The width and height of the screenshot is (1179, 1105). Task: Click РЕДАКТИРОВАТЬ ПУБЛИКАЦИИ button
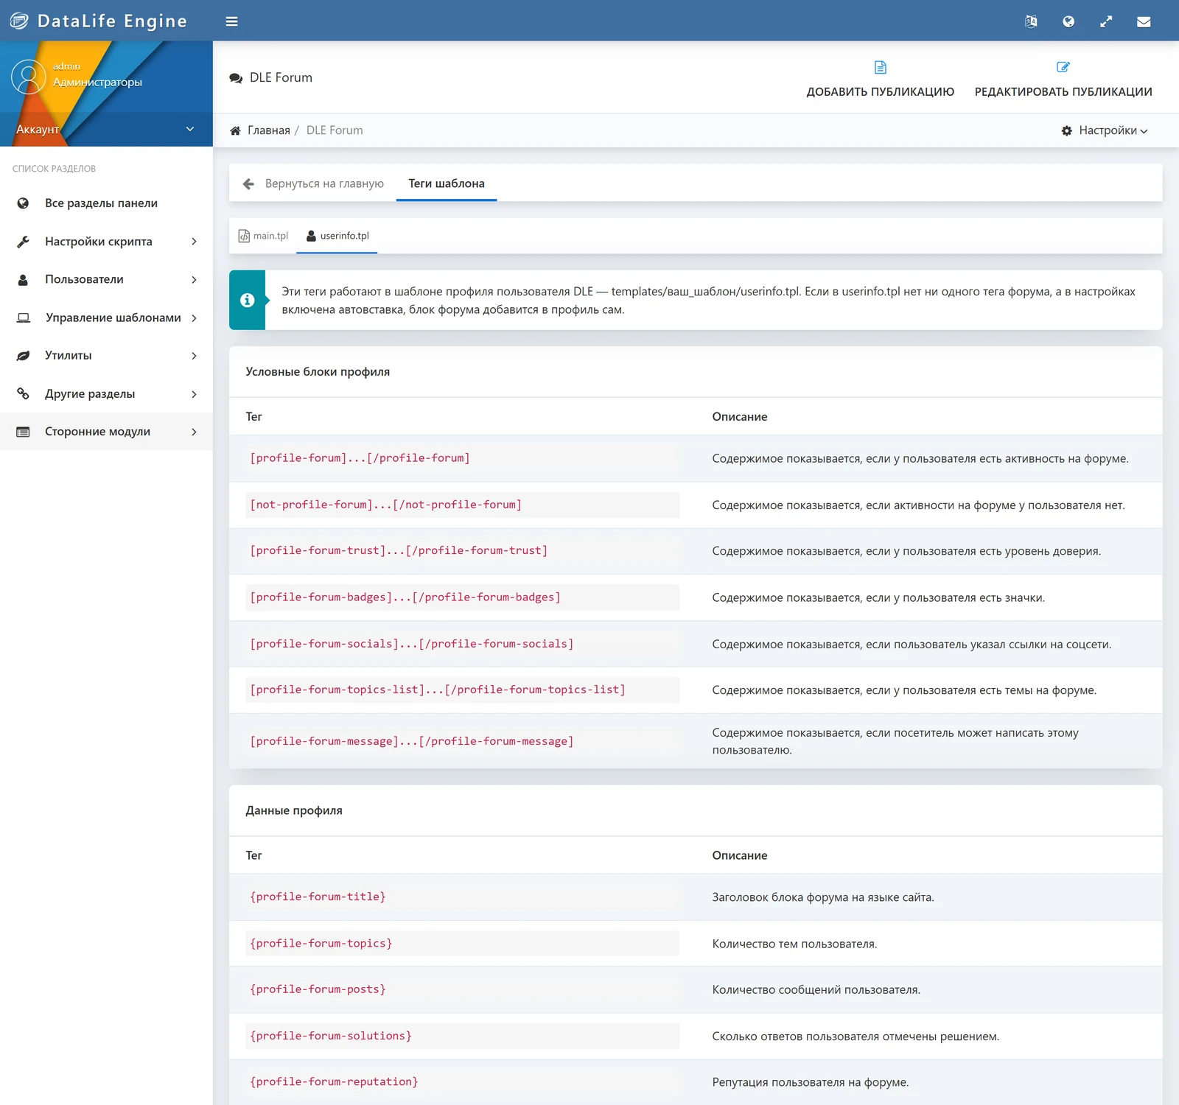(1063, 79)
